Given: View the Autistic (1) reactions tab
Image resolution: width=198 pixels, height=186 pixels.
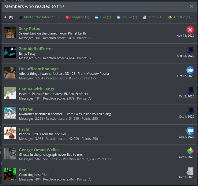Looking at the screenshot, I should 179,17.
